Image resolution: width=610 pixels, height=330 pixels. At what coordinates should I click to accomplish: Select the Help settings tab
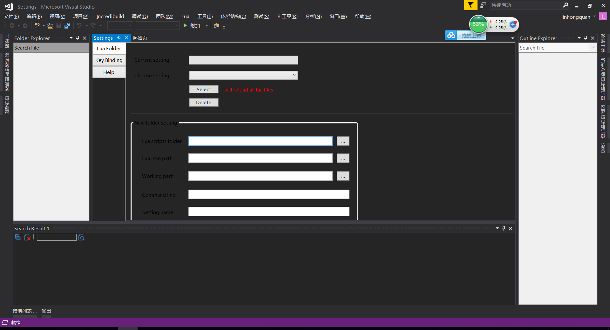pyautogui.click(x=109, y=72)
